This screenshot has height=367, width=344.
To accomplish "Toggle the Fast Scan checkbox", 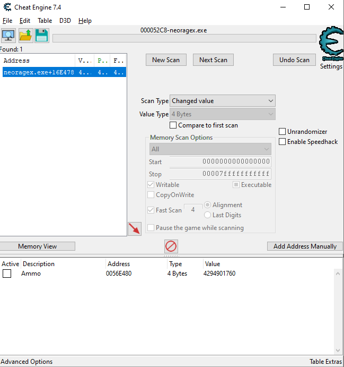I will (151, 210).
